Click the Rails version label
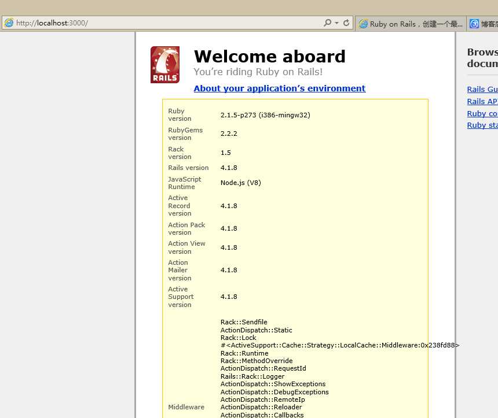The width and height of the screenshot is (498, 418). click(x=188, y=168)
